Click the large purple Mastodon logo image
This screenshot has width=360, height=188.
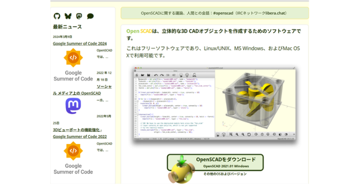[73, 106]
